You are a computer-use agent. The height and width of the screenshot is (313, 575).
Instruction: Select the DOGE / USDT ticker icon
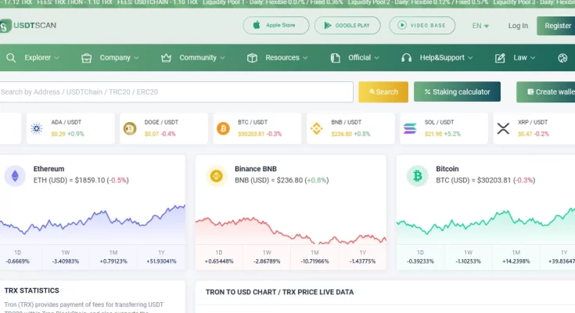pyautogui.click(x=130, y=128)
